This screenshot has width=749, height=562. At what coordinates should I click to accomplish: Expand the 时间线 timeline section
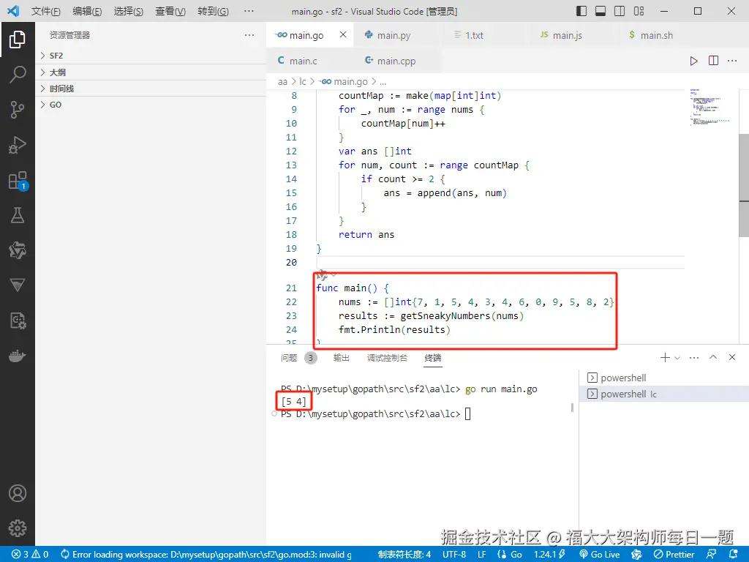[x=151, y=89]
